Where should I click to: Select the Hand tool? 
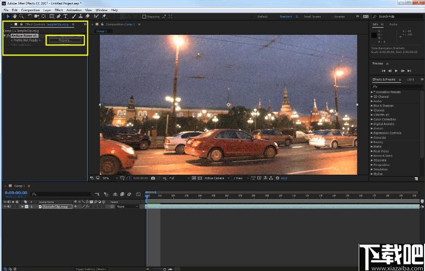15,17
